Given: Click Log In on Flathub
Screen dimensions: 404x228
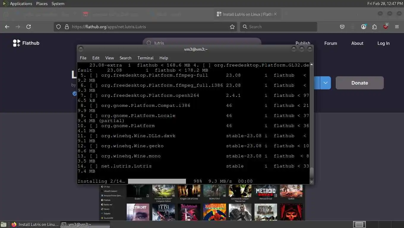Looking at the screenshot, I should (384, 43).
